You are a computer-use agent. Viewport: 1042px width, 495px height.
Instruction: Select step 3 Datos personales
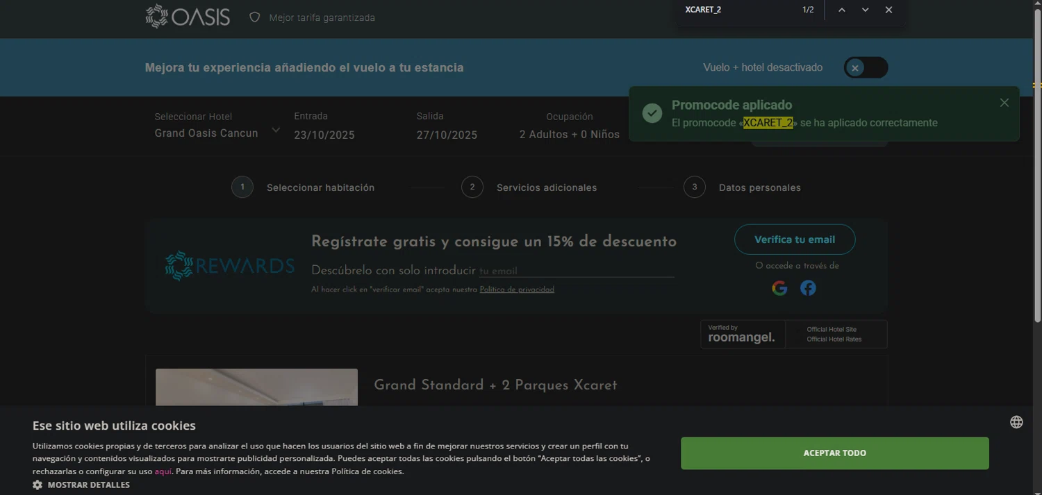tap(743, 187)
